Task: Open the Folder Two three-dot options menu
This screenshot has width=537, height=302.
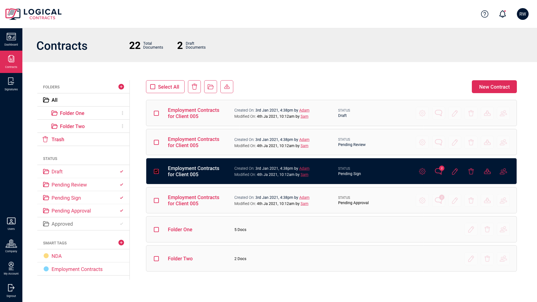Action: [122, 126]
